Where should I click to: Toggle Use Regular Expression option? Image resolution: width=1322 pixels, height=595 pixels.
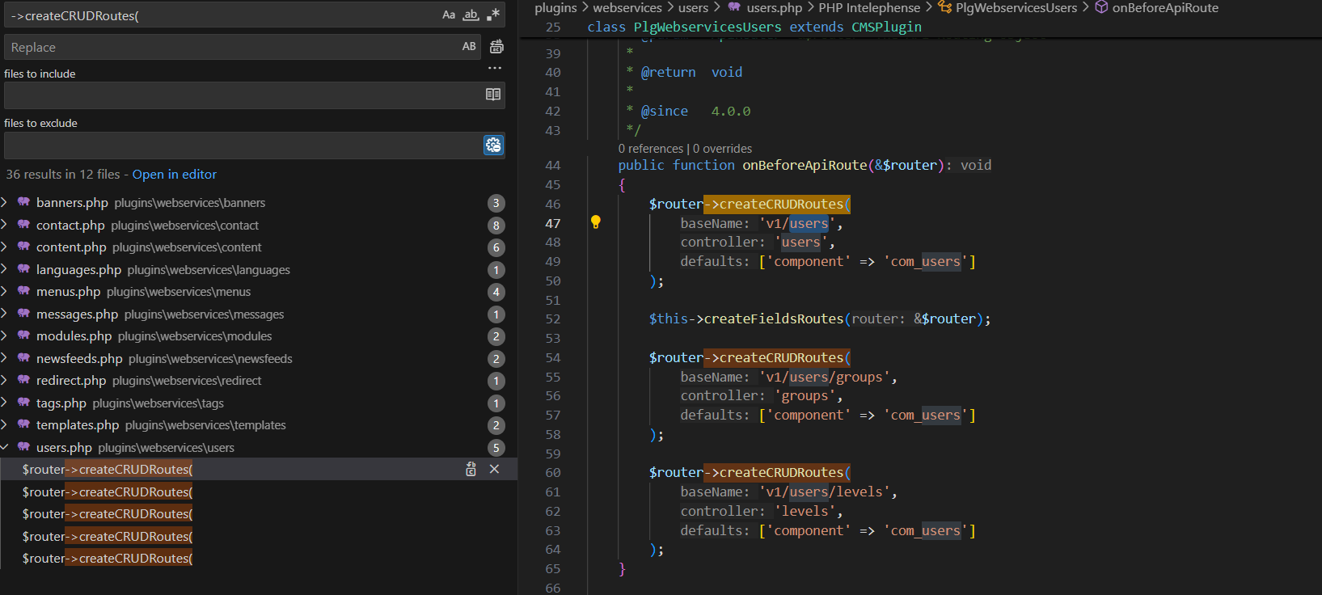click(x=493, y=15)
